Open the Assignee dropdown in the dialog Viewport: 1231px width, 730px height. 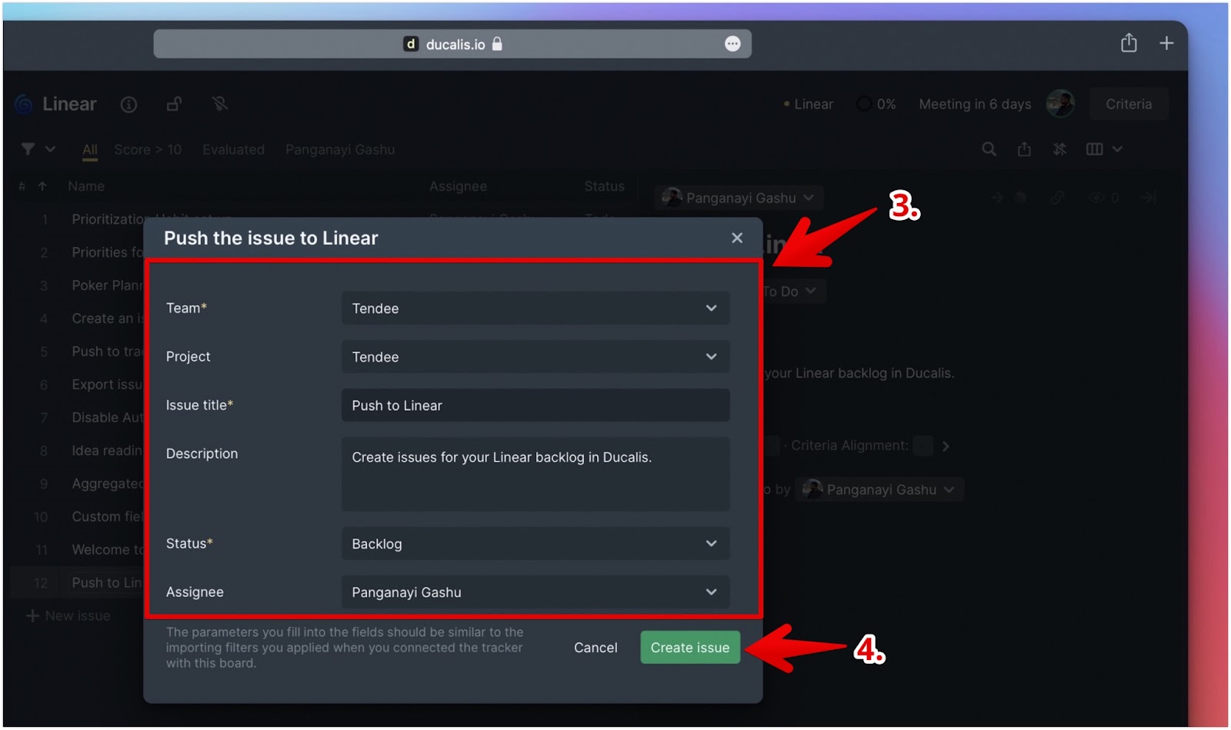coord(535,592)
